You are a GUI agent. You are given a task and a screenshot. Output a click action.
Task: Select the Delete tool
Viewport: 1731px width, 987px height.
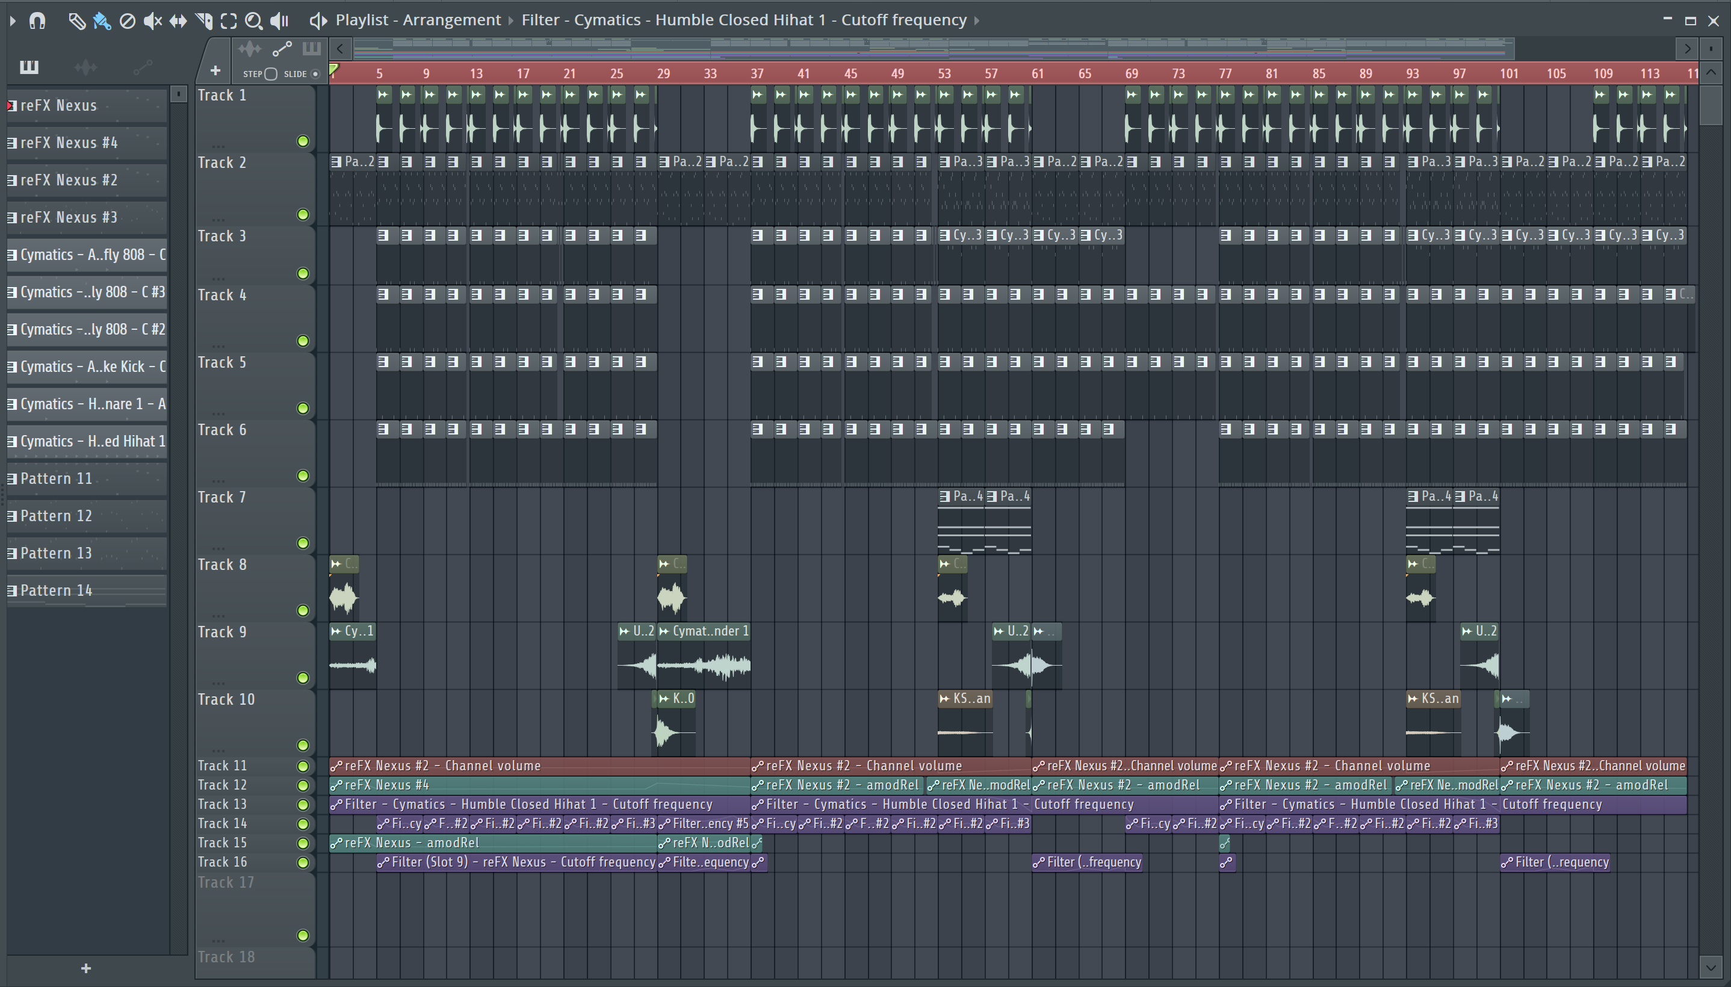point(128,21)
